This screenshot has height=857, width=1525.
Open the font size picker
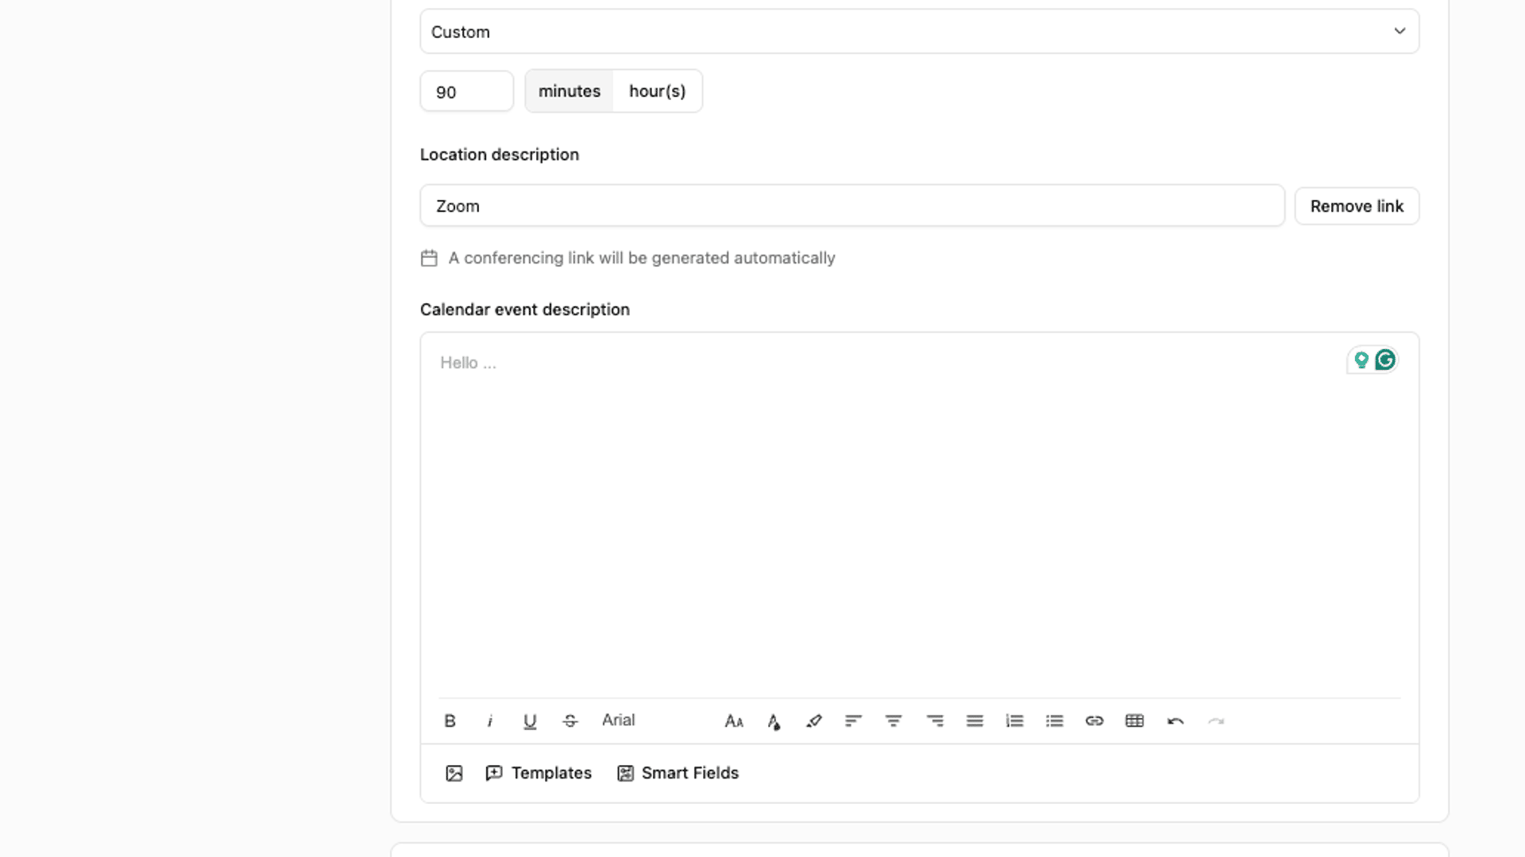[734, 721]
